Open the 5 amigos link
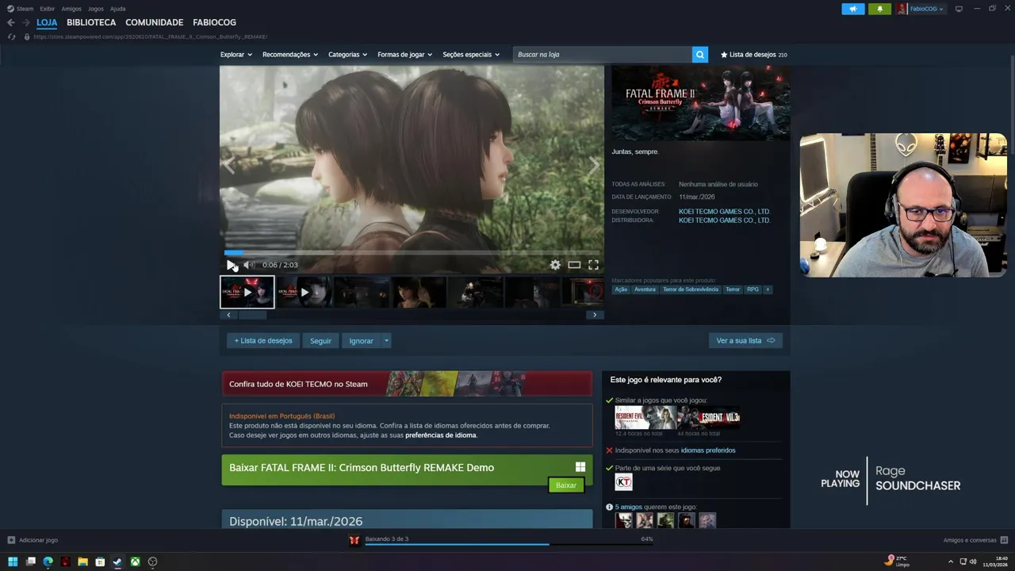This screenshot has width=1015, height=571. tap(628, 507)
